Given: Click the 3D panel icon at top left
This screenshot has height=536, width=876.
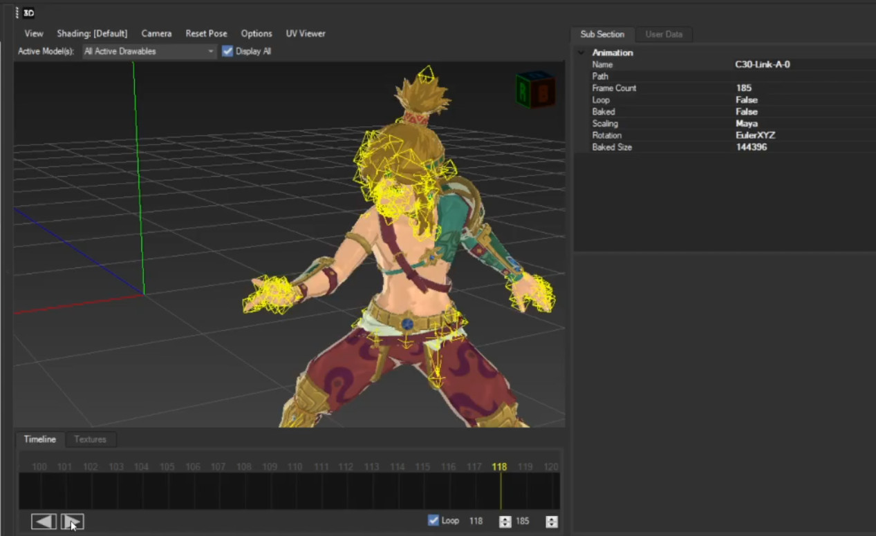Looking at the screenshot, I should [x=28, y=12].
